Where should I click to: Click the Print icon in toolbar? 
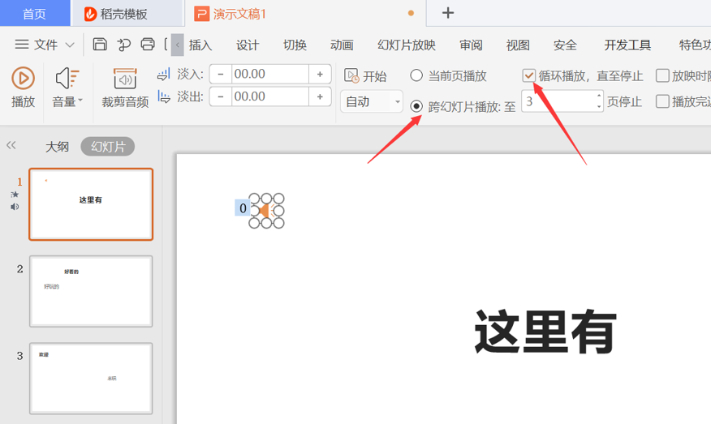click(148, 45)
